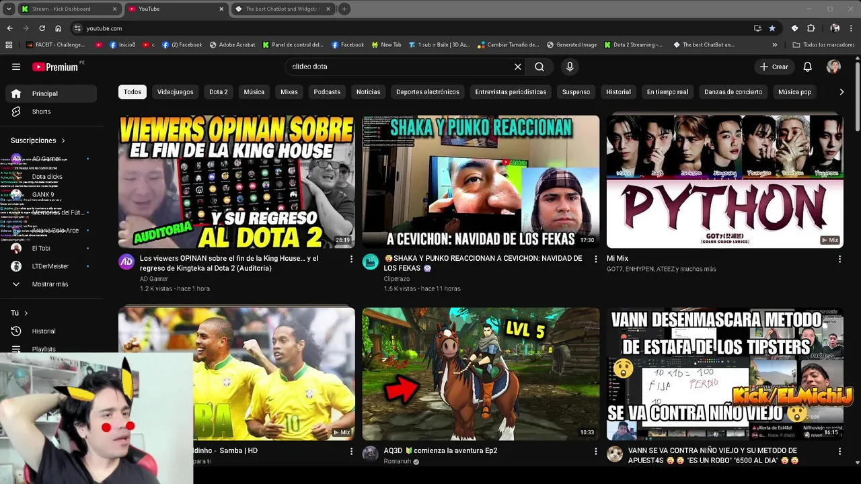Expand the Suscripciones section
861x484 pixels.
38,140
